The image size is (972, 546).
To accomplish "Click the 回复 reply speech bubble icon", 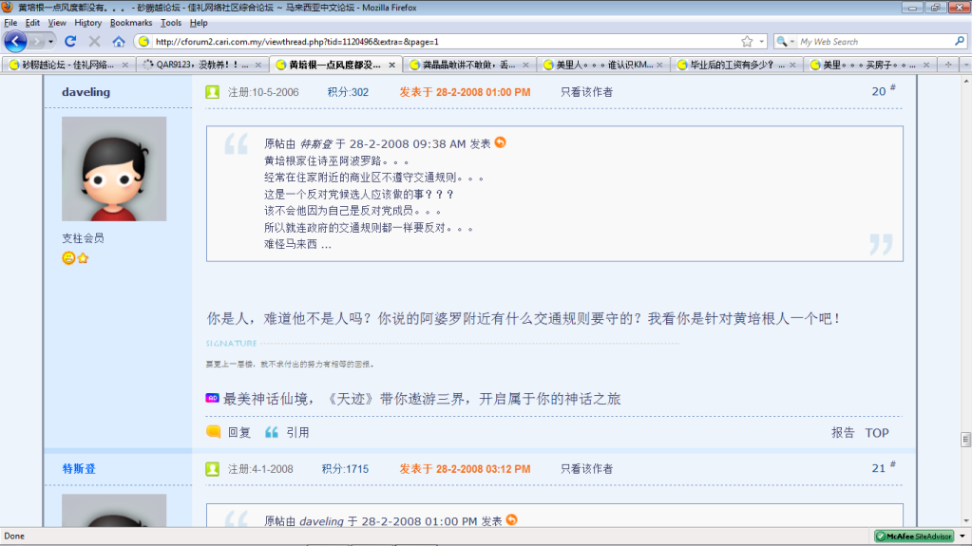I will 214,432.
